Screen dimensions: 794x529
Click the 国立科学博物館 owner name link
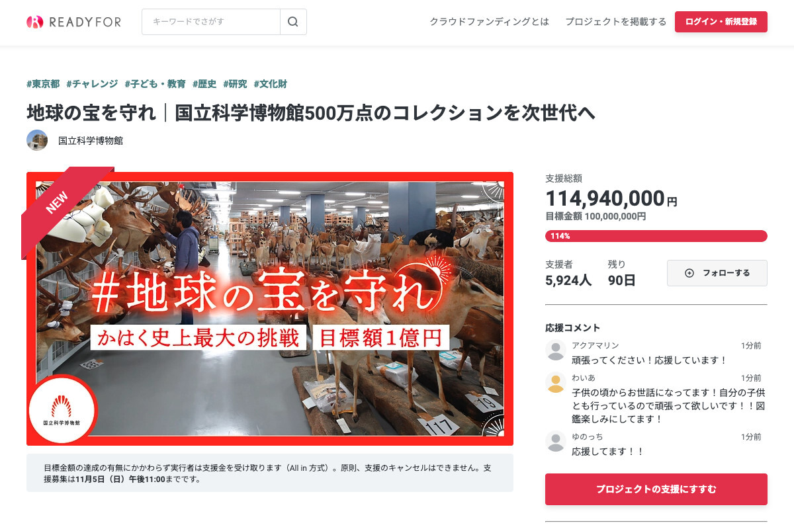(x=91, y=141)
